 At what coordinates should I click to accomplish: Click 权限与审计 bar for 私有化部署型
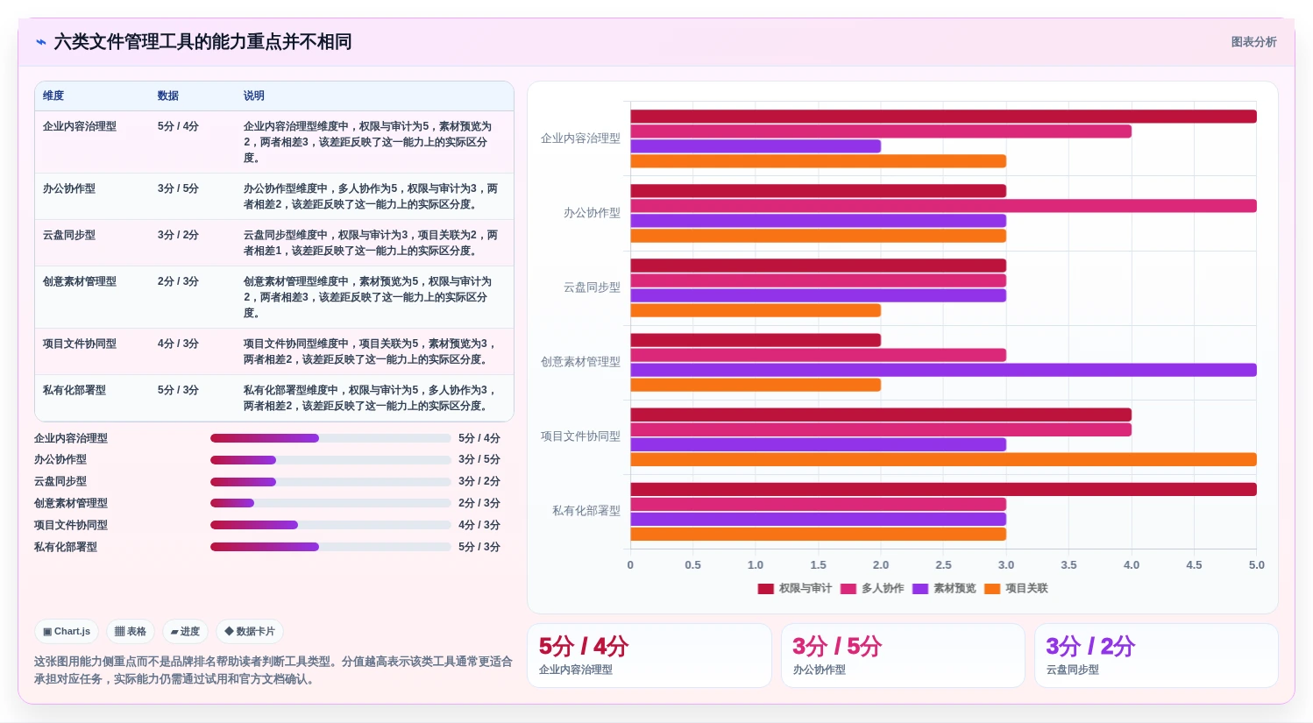click(x=943, y=489)
